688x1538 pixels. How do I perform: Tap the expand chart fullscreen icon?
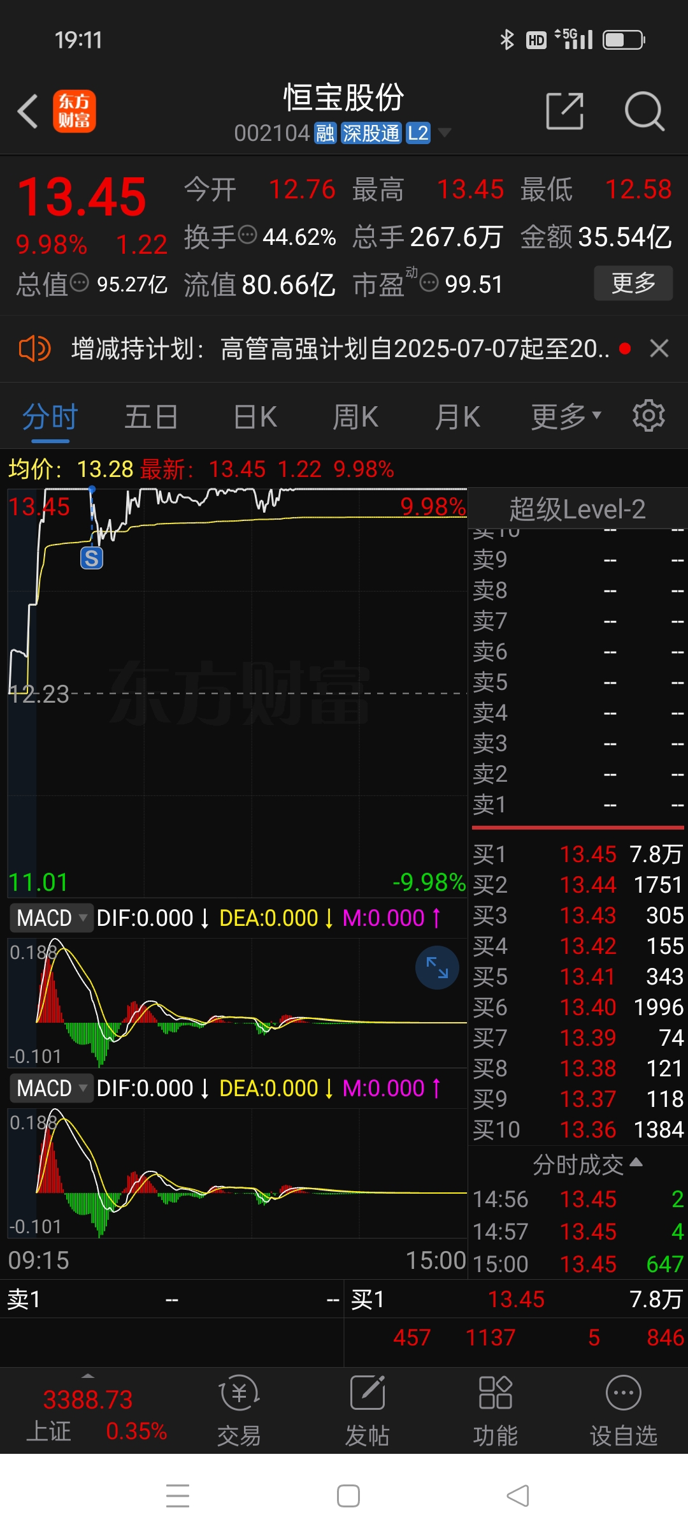437,967
